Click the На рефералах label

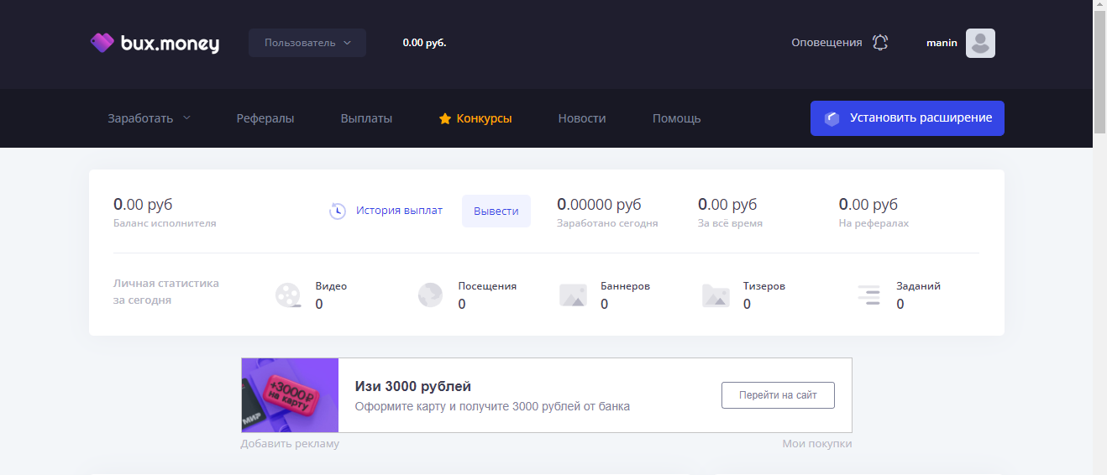pos(874,223)
